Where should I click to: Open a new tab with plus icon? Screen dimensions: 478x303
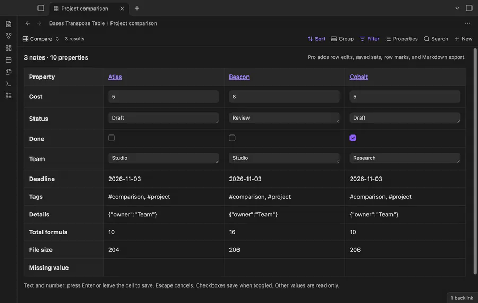137,8
